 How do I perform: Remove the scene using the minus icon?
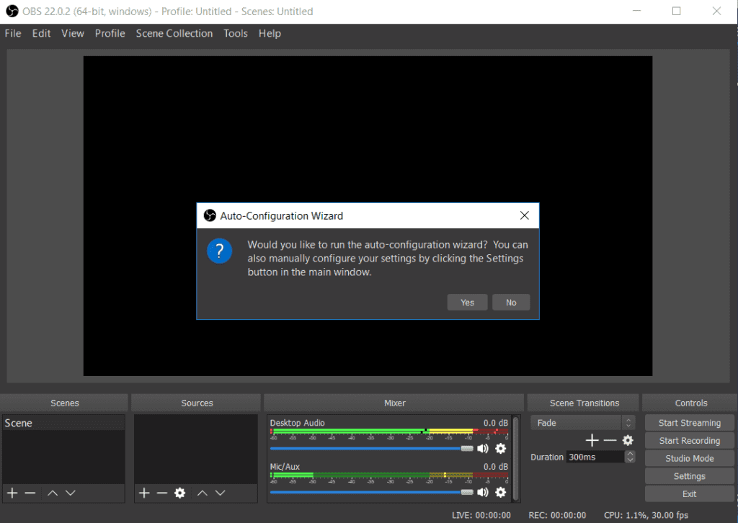pos(30,493)
